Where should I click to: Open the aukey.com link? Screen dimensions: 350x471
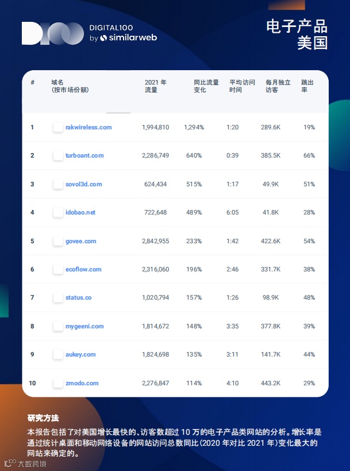click(80, 354)
